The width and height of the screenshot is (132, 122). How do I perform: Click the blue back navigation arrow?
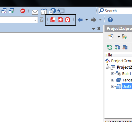(80, 20)
